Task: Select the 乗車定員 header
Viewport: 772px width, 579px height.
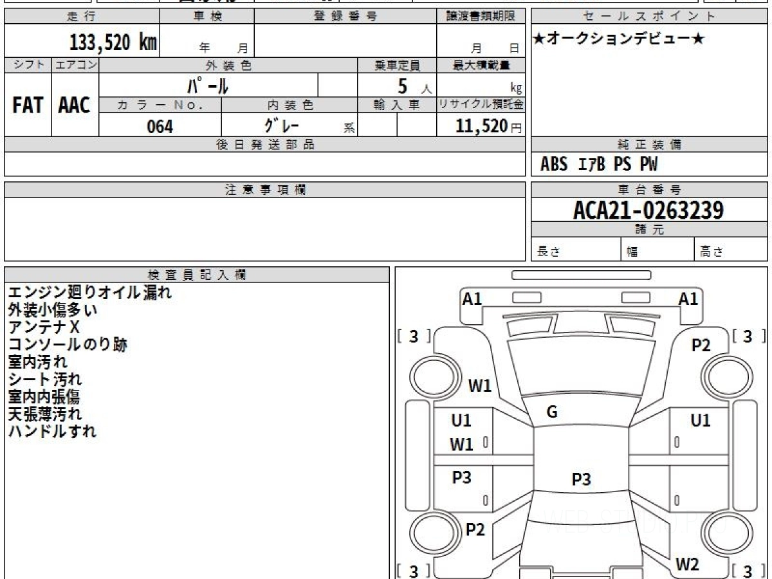Action: pyautogui.click(x=397, y=65)
